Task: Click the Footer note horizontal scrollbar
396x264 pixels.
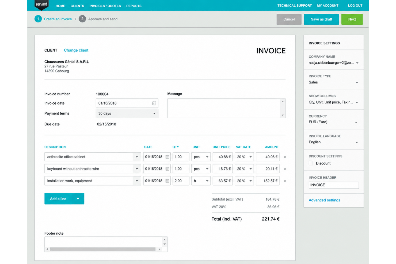Action: click(103, 249)
